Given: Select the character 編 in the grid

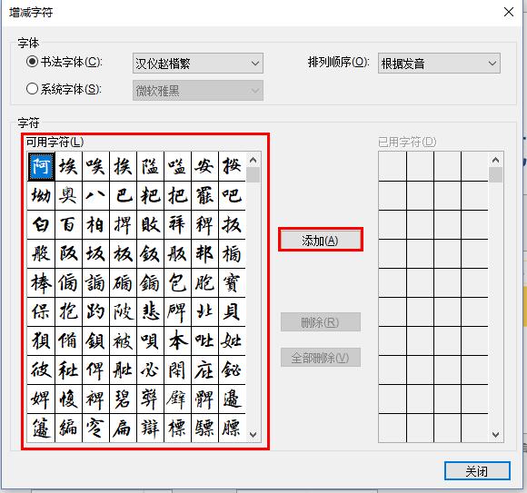Looking at the screenshot, I should point(68,428).
